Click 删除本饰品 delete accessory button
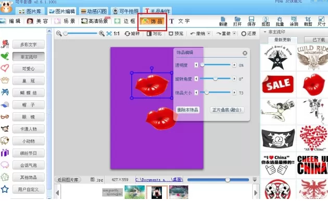The width and height of the screenshot is (328, 201). [187, 110]
